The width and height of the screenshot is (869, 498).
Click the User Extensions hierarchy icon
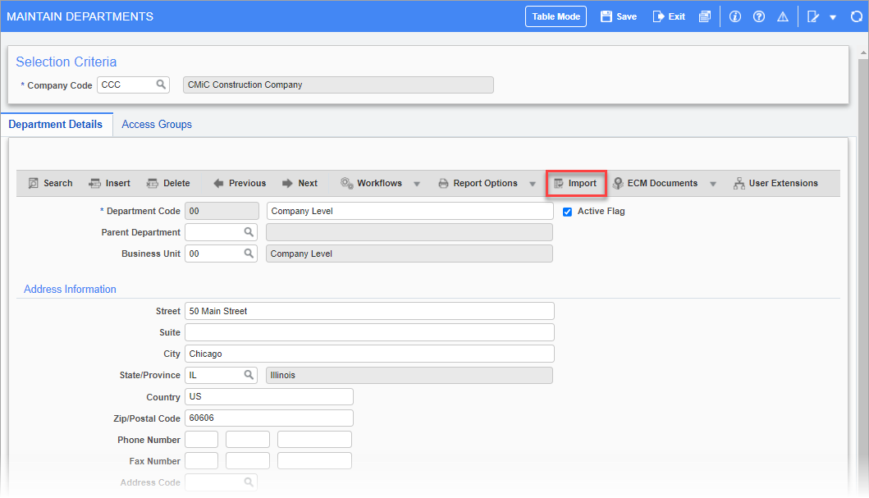[x=739, y=183]
